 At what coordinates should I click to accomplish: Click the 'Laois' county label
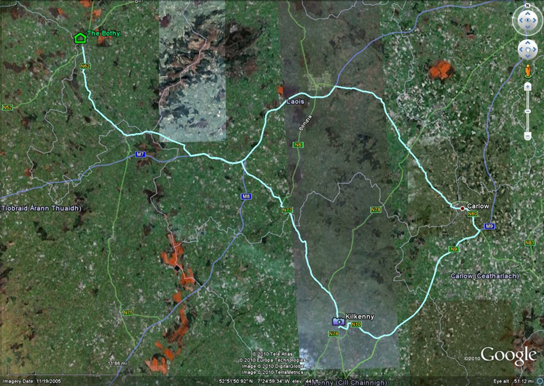[x=295, y=101]
